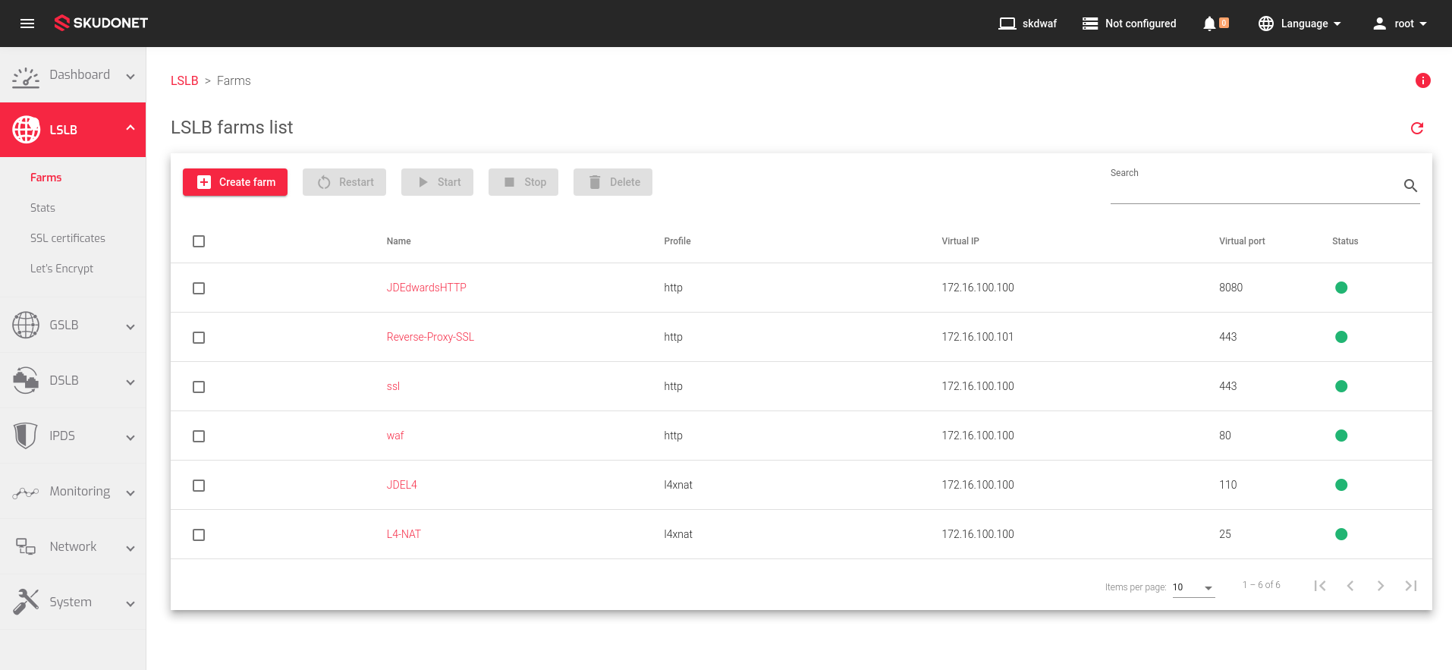Open the JDEL4 farm link
Viewport: 1452px width, 670px height.
click(x=402, y=485)
